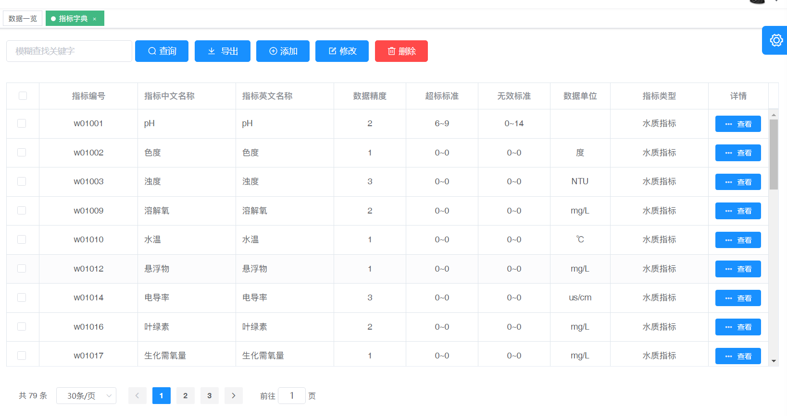Image resolution: width=787 pixels, height=416 pixels.
Task: Check the row w01014 checkbox
Action: 22,297
